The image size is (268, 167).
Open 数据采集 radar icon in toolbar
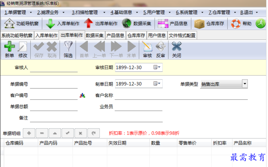(127, 24)
